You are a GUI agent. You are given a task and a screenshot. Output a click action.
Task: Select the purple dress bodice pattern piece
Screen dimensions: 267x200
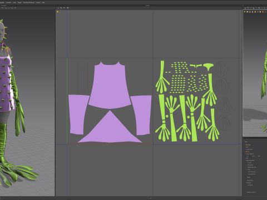pyautogui.click(x=110, y=85)
